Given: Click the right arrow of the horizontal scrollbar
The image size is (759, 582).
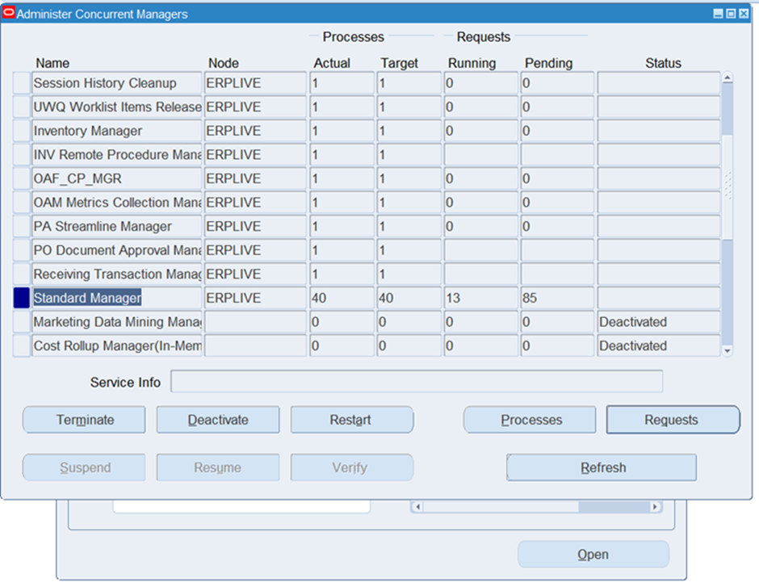Looking at the screenshot, I should pos(656,507).
